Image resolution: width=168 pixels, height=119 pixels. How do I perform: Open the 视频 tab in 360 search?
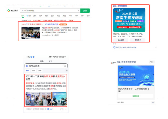[x=47, y=16]
